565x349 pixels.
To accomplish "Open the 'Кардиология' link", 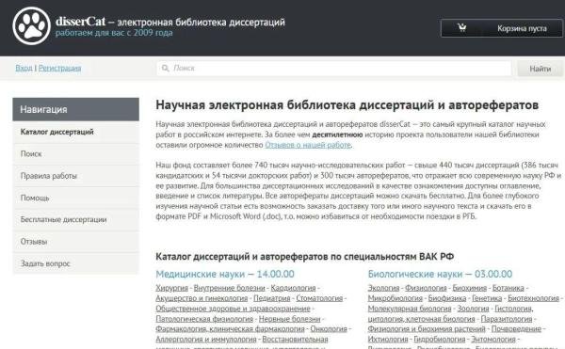I will 293,288.
